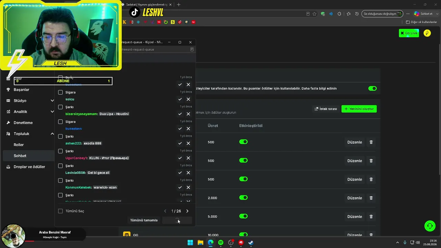Select ashes222's Şarkı request checkbox

pyautogui.click(x=60, y=136)
